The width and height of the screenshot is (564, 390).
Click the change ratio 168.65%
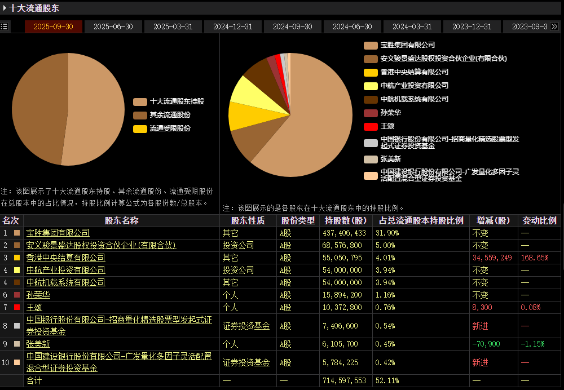535,258
